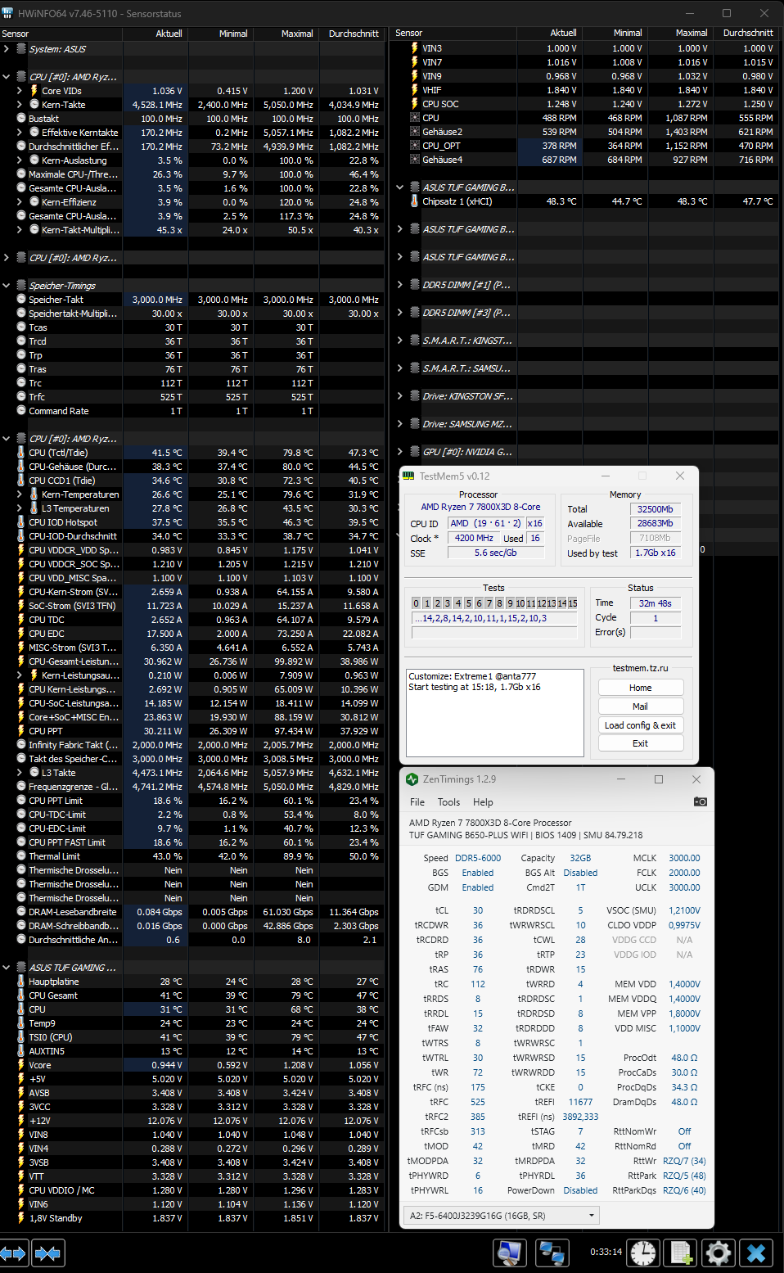Open the network remote monitoring icon
Image resolution: width=784 pixels, height=1273 pixels.
tap(552, 1253)
